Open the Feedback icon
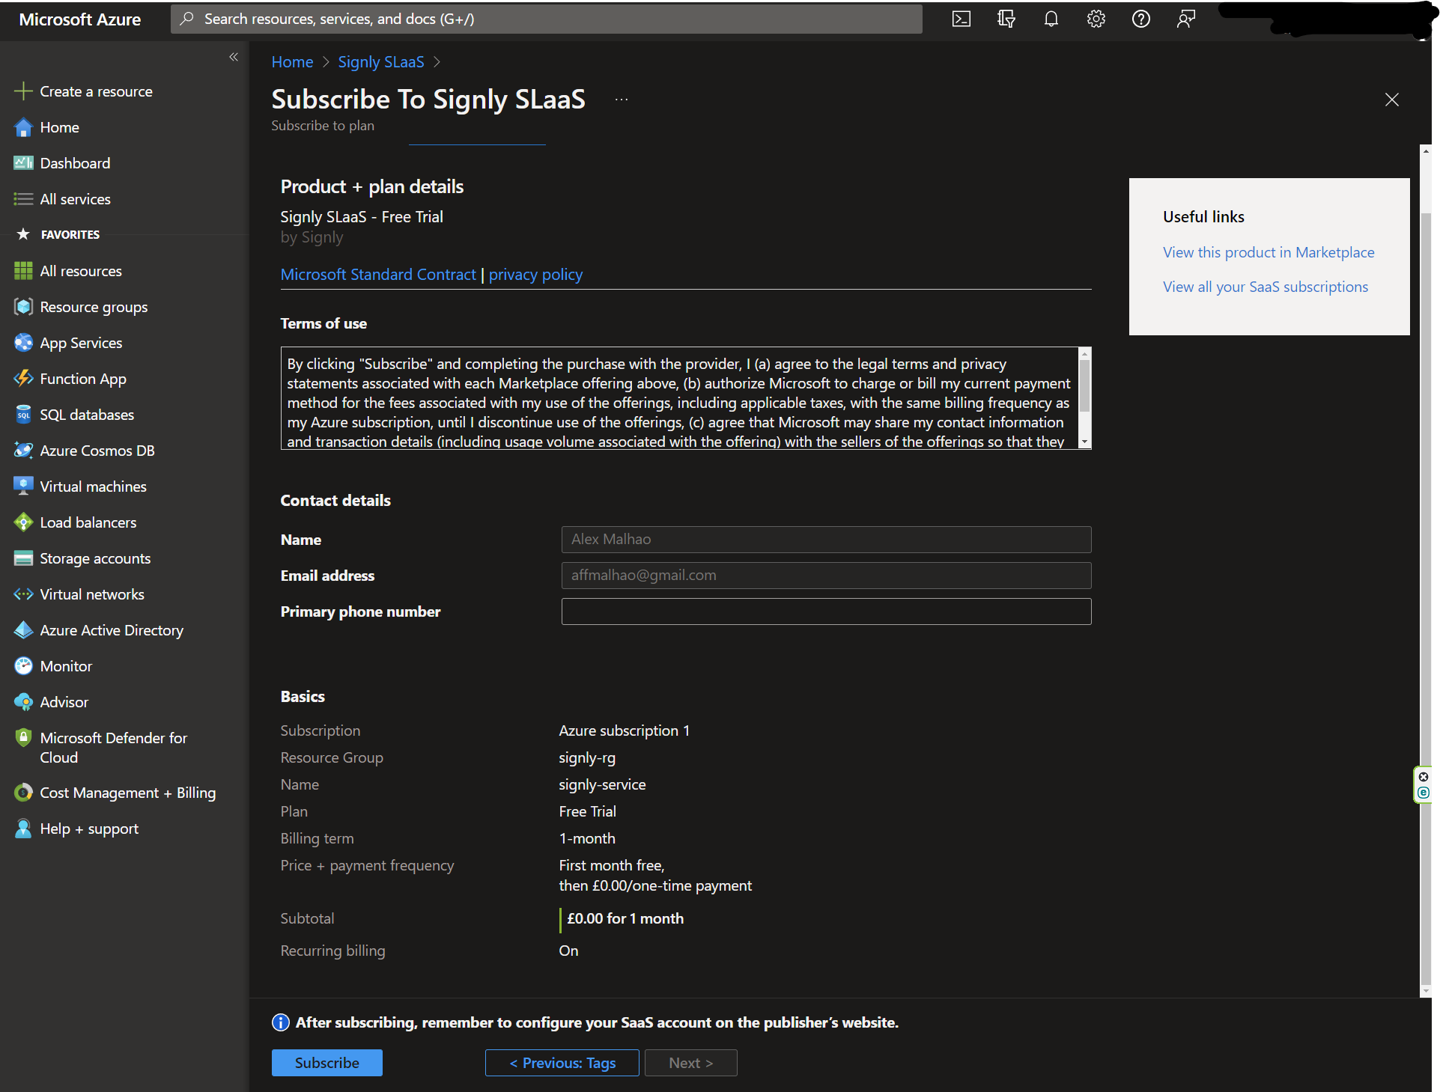This screenshot has height=1092, width=1440. (x=1186, y=19)
